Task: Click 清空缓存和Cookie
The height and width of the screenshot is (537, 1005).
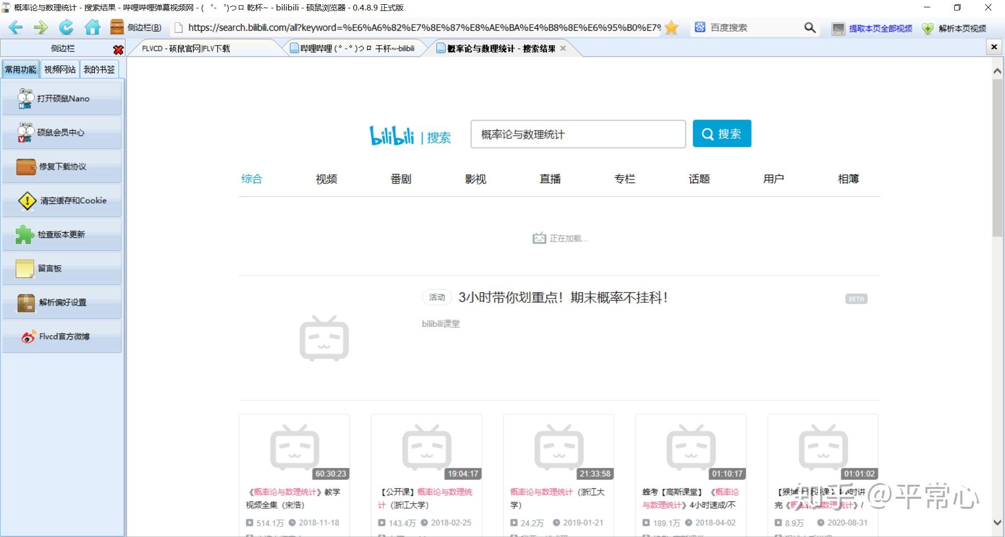Action: tap(62, 200)
